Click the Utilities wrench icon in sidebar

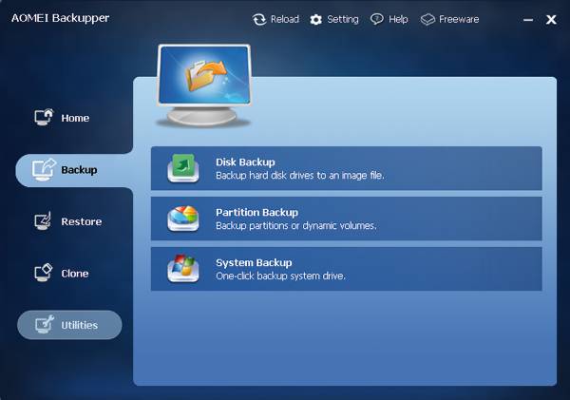tap(45, 324)
